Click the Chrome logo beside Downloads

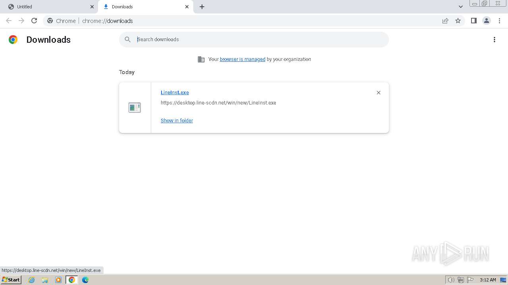tap(13, 40)
